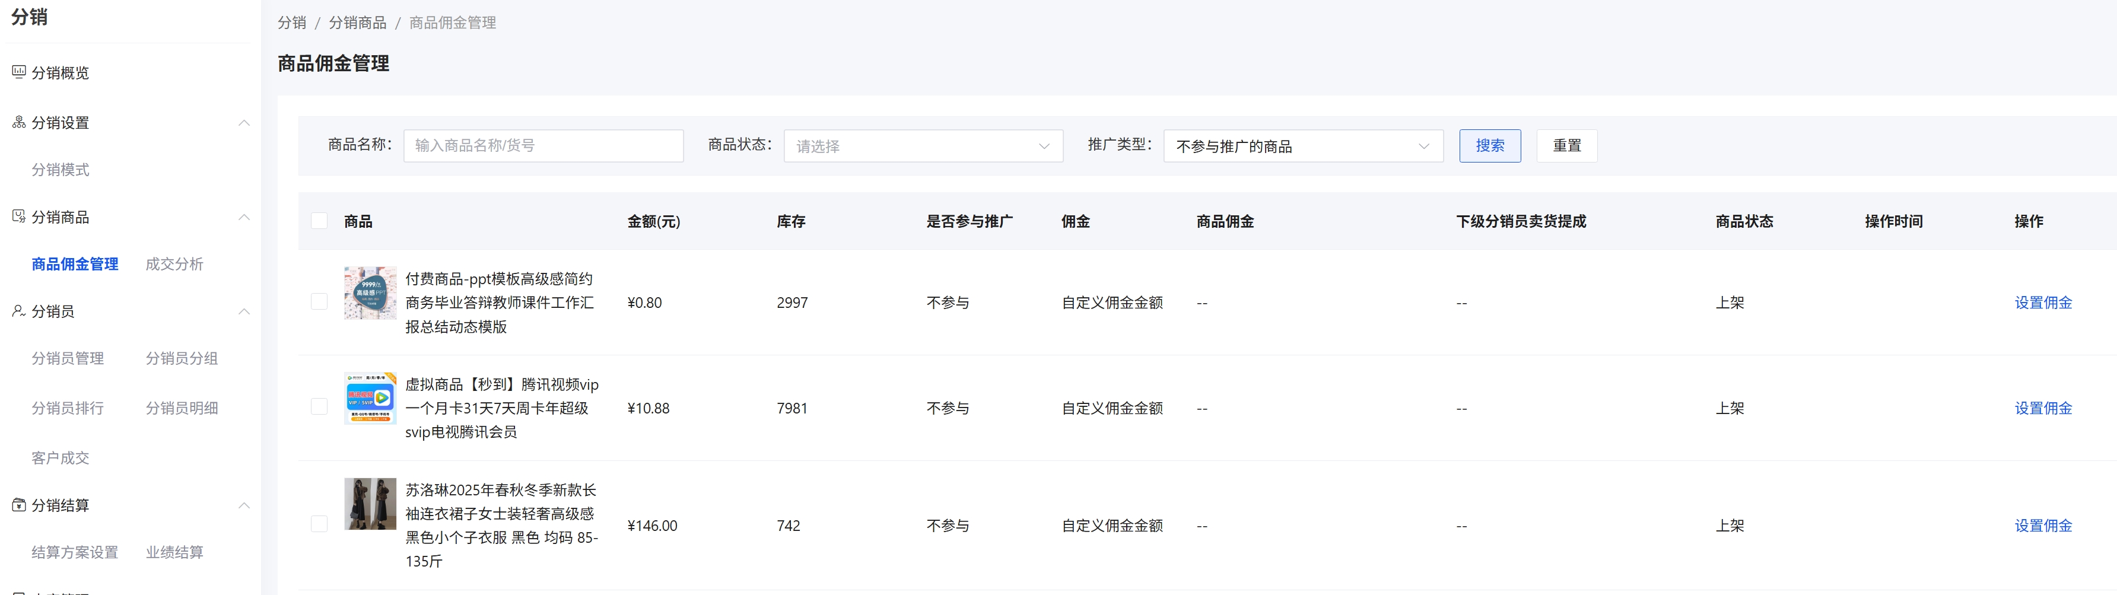Viewport: 2117px width, 595px height.
Task: Collapse the 分销员 section chevron
Action: [243, 311]
